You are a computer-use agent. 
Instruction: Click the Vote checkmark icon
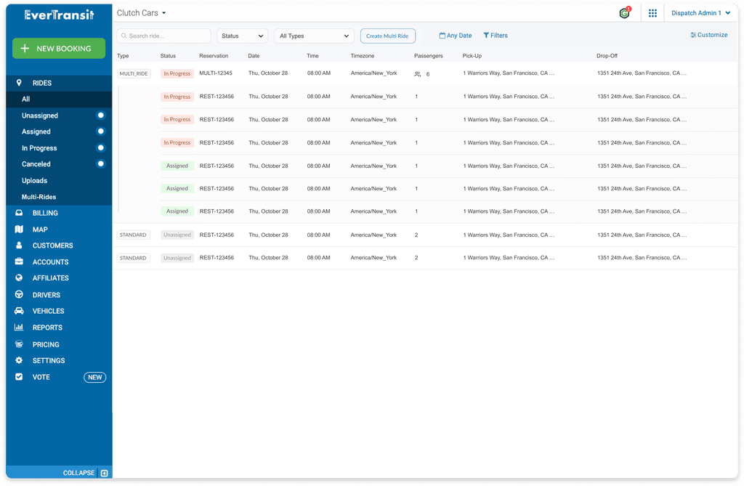(x=19, y=377)
